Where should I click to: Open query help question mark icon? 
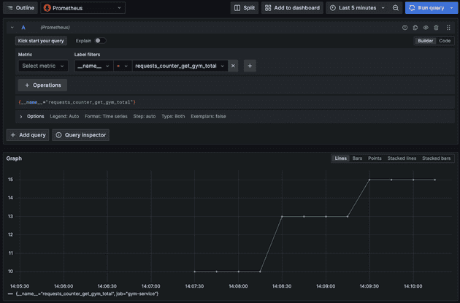[405, 28]
